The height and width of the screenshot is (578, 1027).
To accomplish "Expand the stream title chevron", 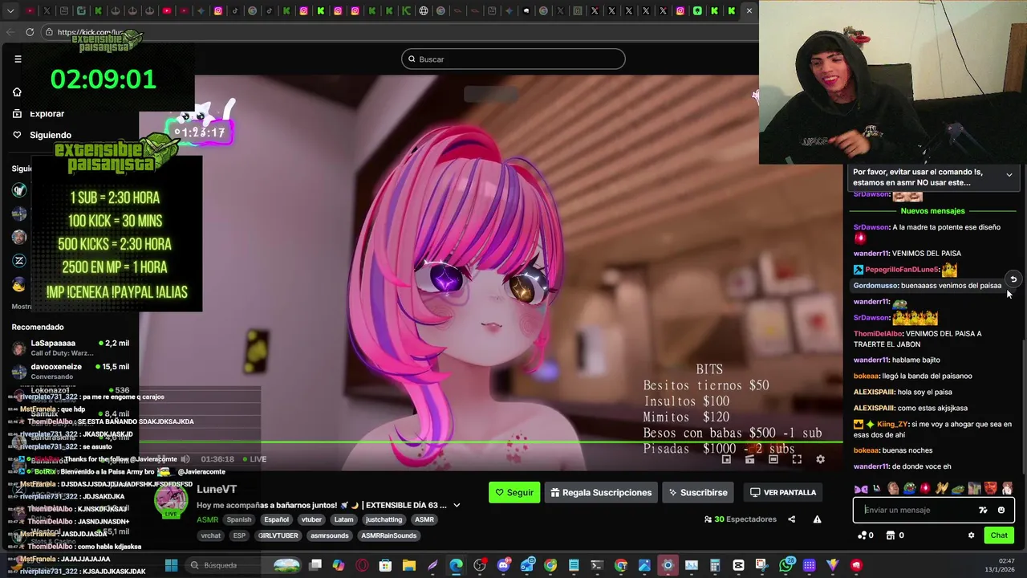I will click(457, 505).
